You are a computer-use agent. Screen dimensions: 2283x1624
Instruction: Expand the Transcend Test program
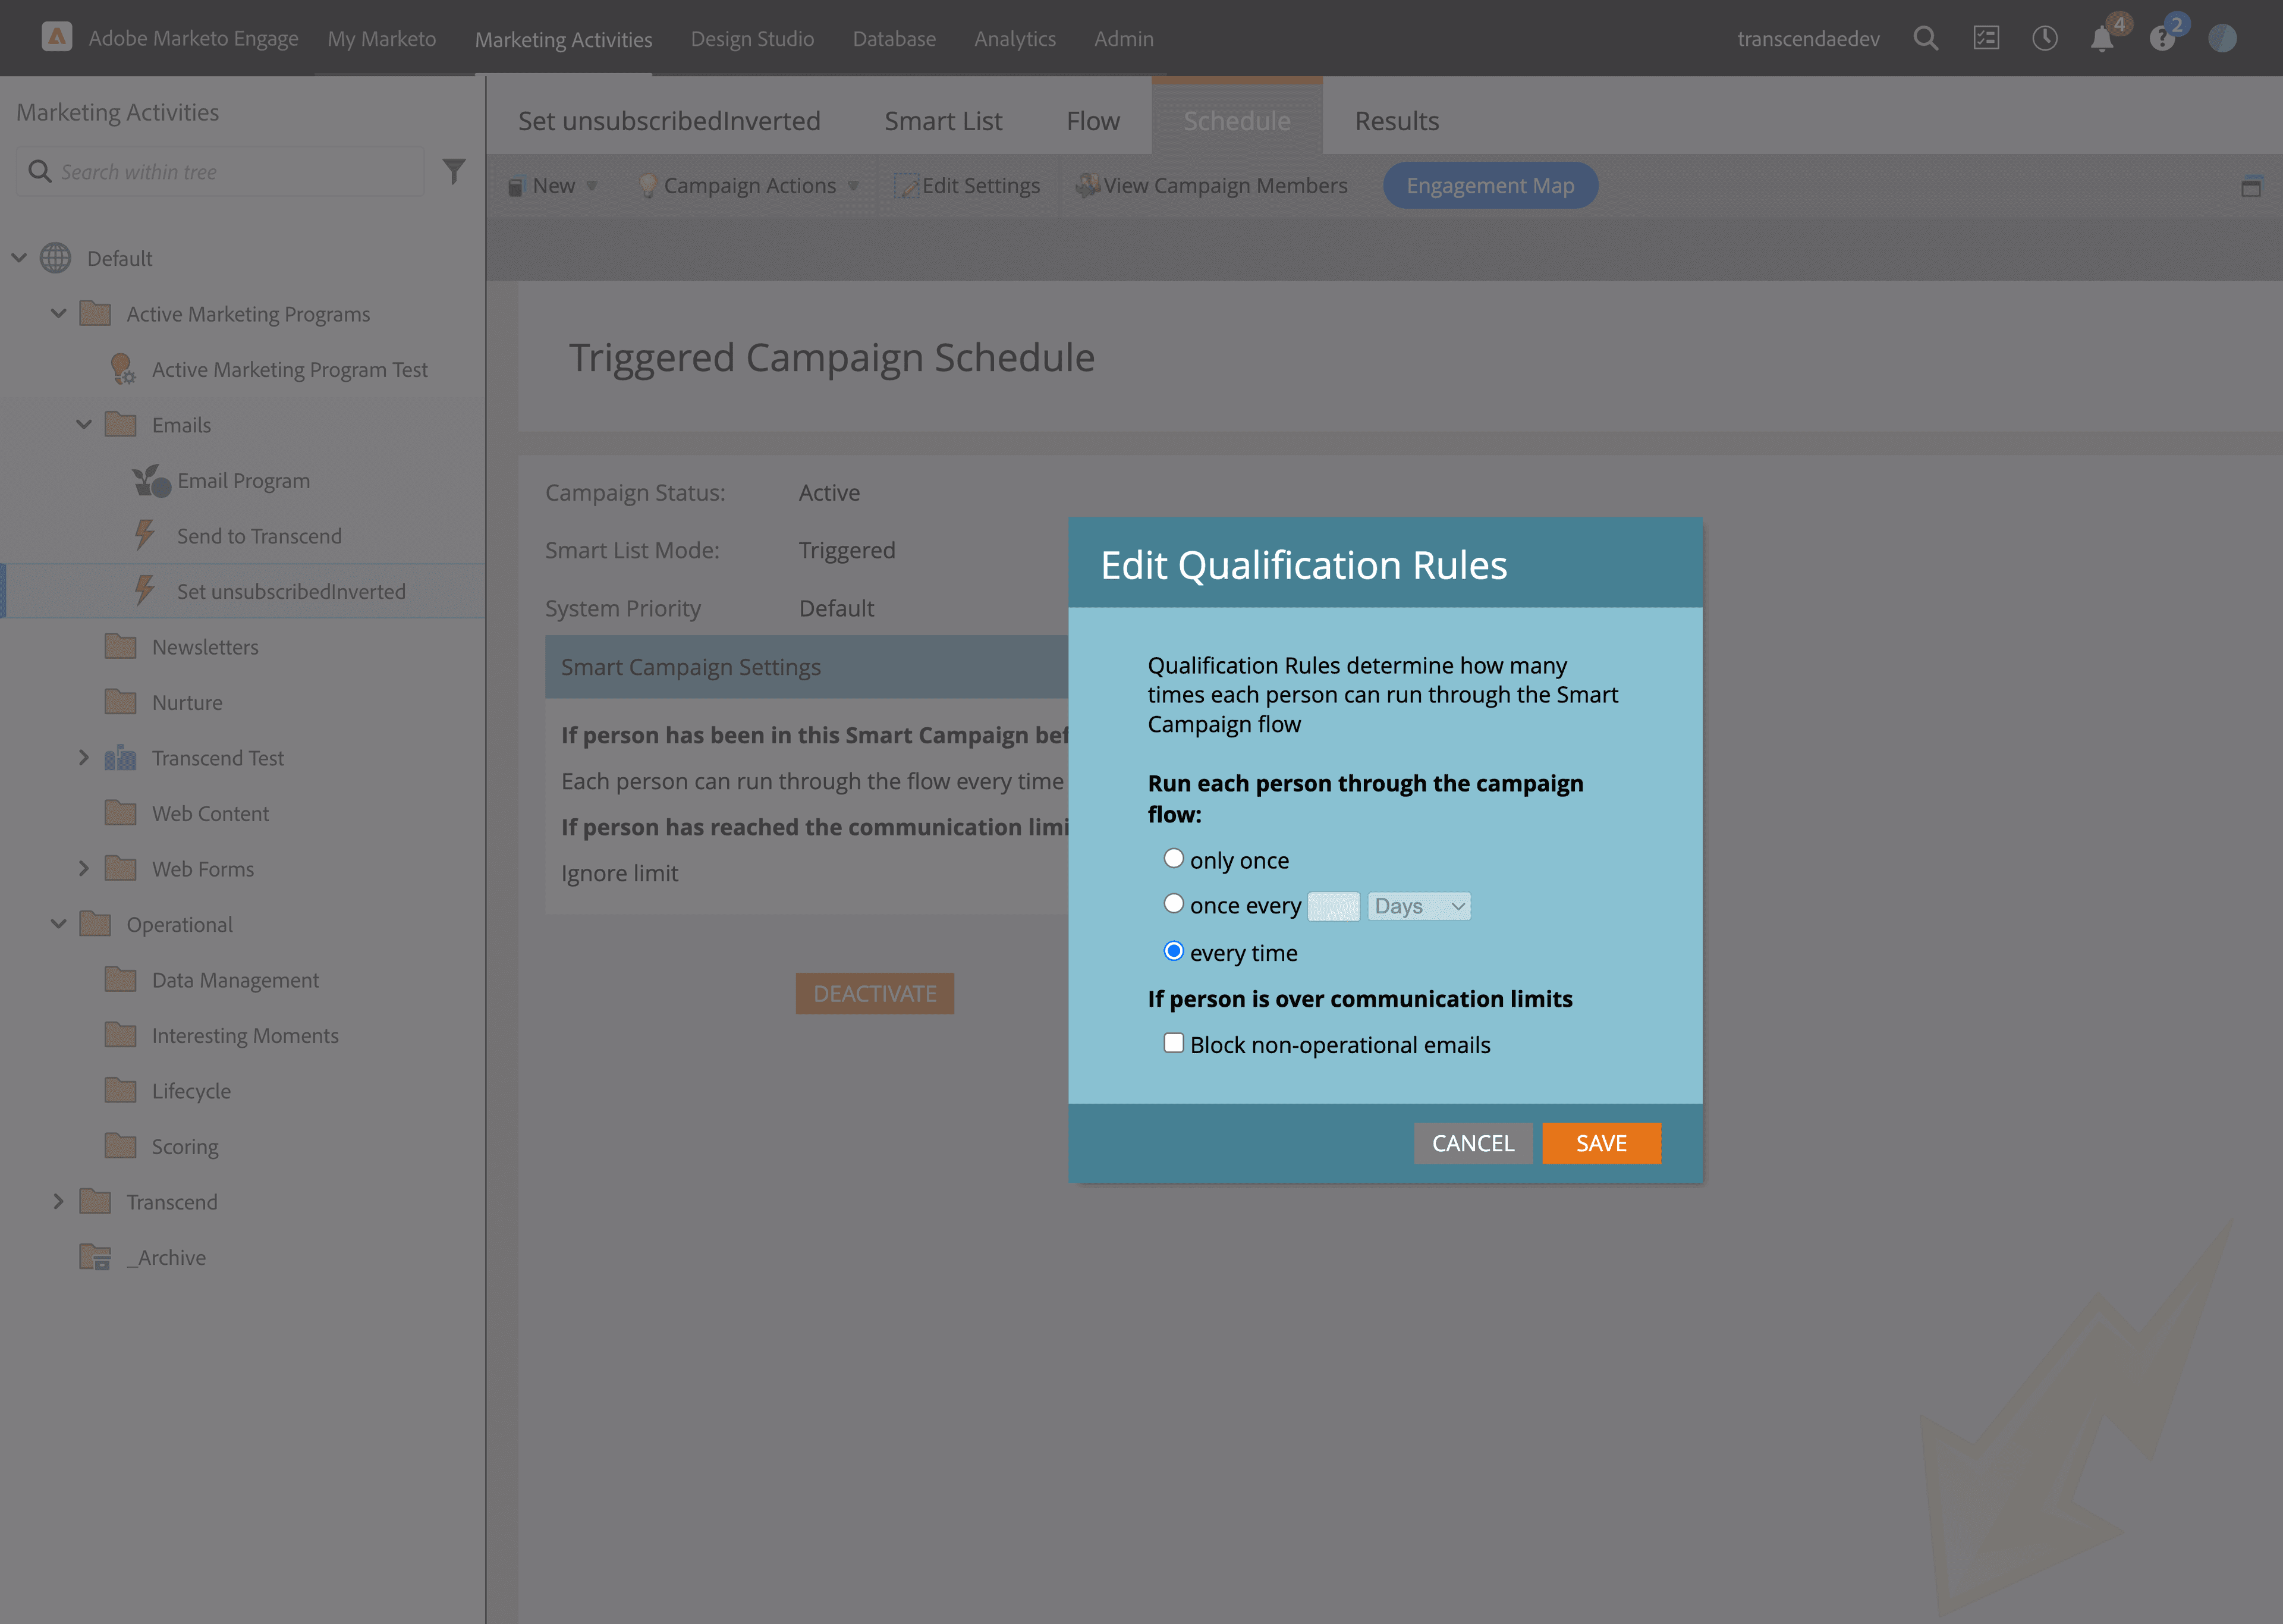(84, 757)
